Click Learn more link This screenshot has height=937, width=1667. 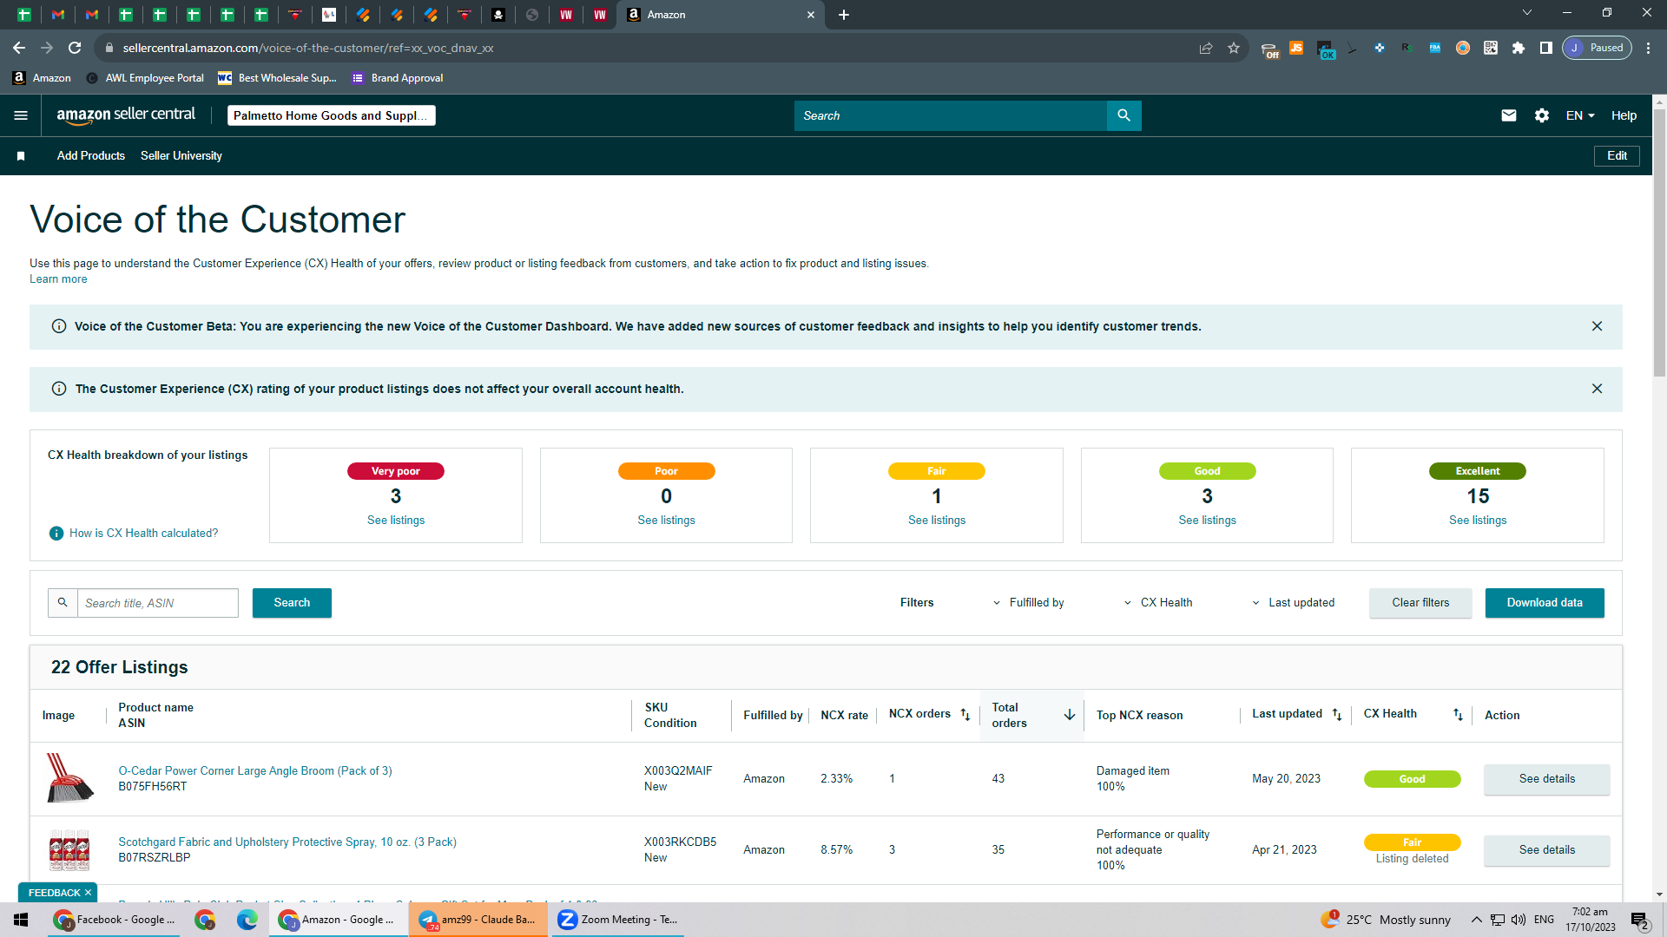58,279
